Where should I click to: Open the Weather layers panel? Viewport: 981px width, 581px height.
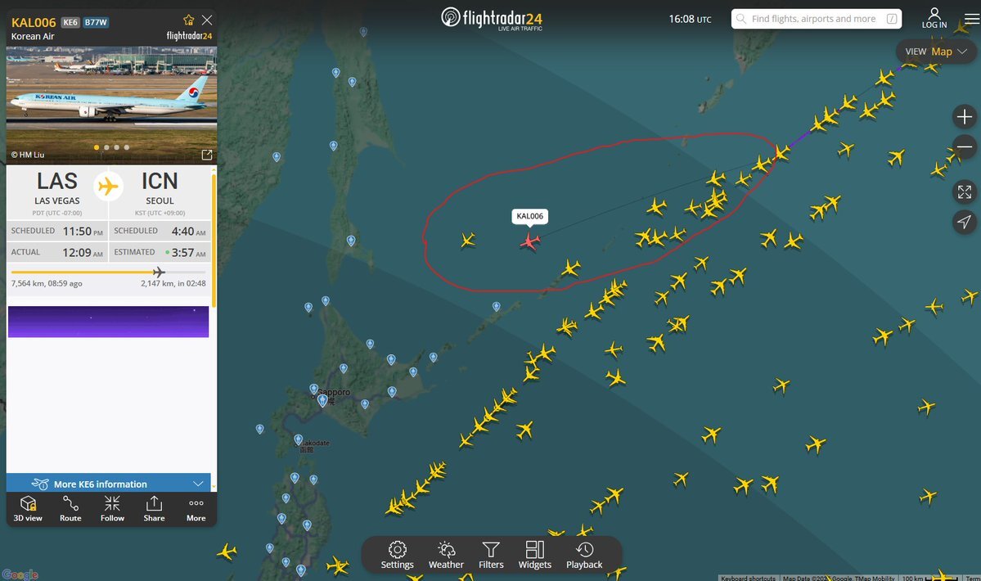point(446,555)
